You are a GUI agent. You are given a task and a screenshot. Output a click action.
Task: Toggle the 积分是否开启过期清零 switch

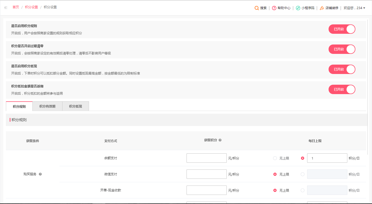342,49
